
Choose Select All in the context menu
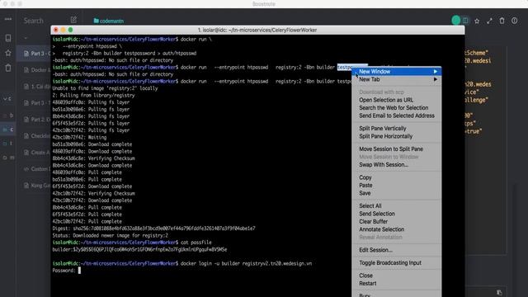coord(370,205)
